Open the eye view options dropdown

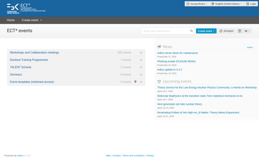click(x=247, y=31)
